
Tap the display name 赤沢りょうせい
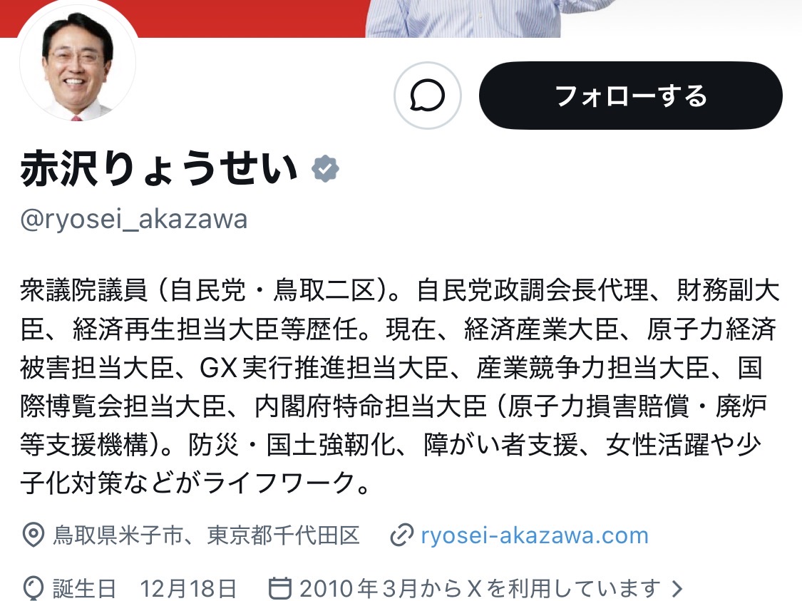[159, 169]
